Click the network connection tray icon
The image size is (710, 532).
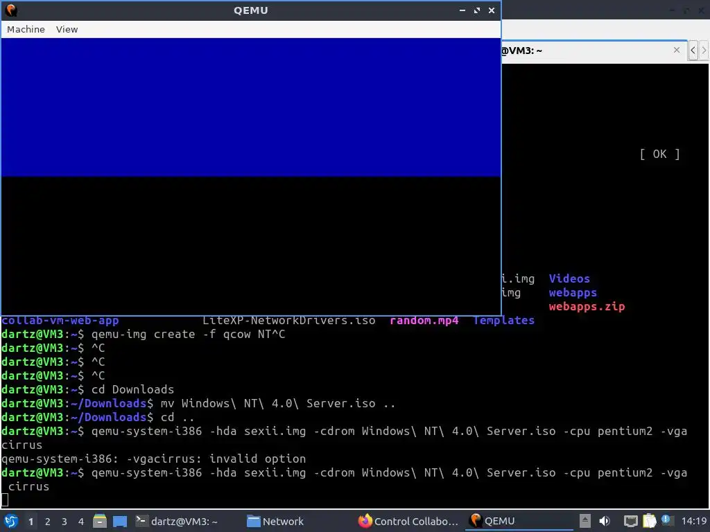point(630,521)
